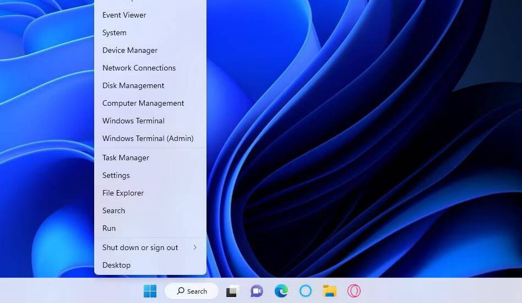Open Computer Management menu item

[150, 103]
